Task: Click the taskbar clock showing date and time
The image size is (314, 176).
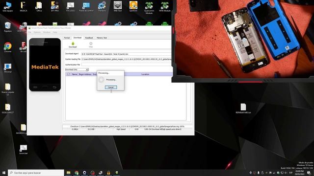Action: [x=300, y=173]
